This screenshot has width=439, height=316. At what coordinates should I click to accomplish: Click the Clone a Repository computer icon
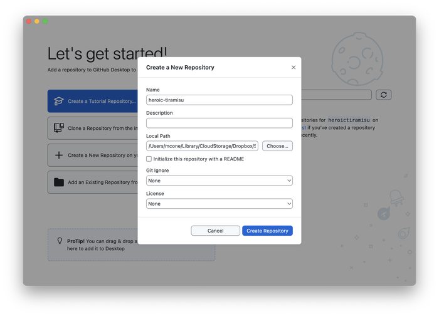coord(59,128)
